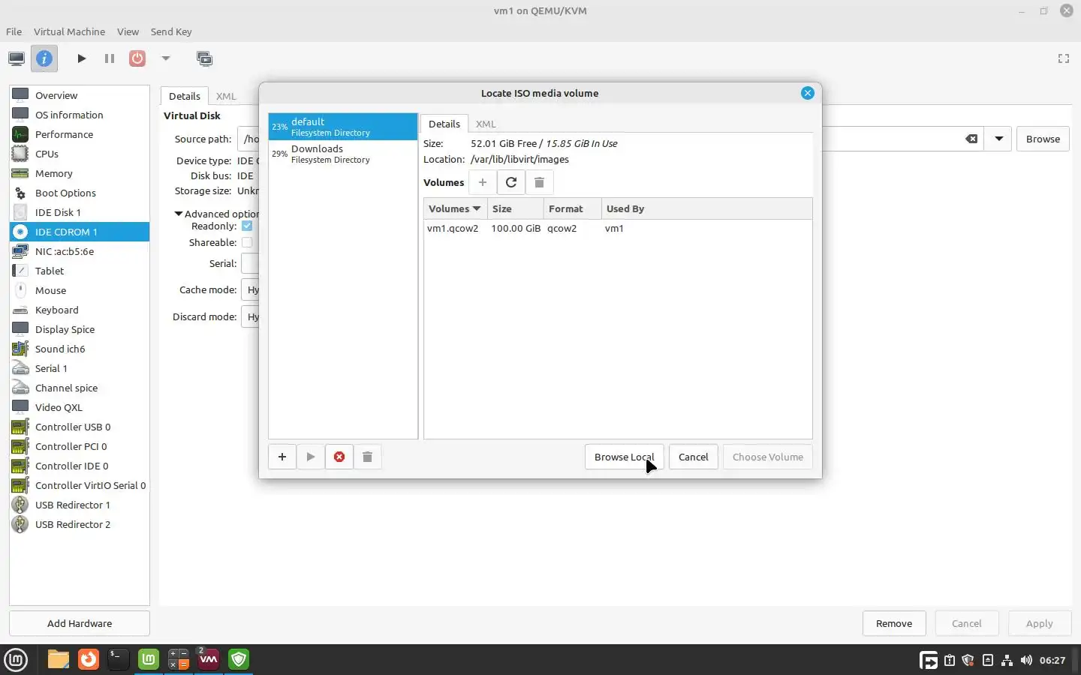Shut down the VM via power icon
Screen dimensions: 1081x675
[137, 58]
